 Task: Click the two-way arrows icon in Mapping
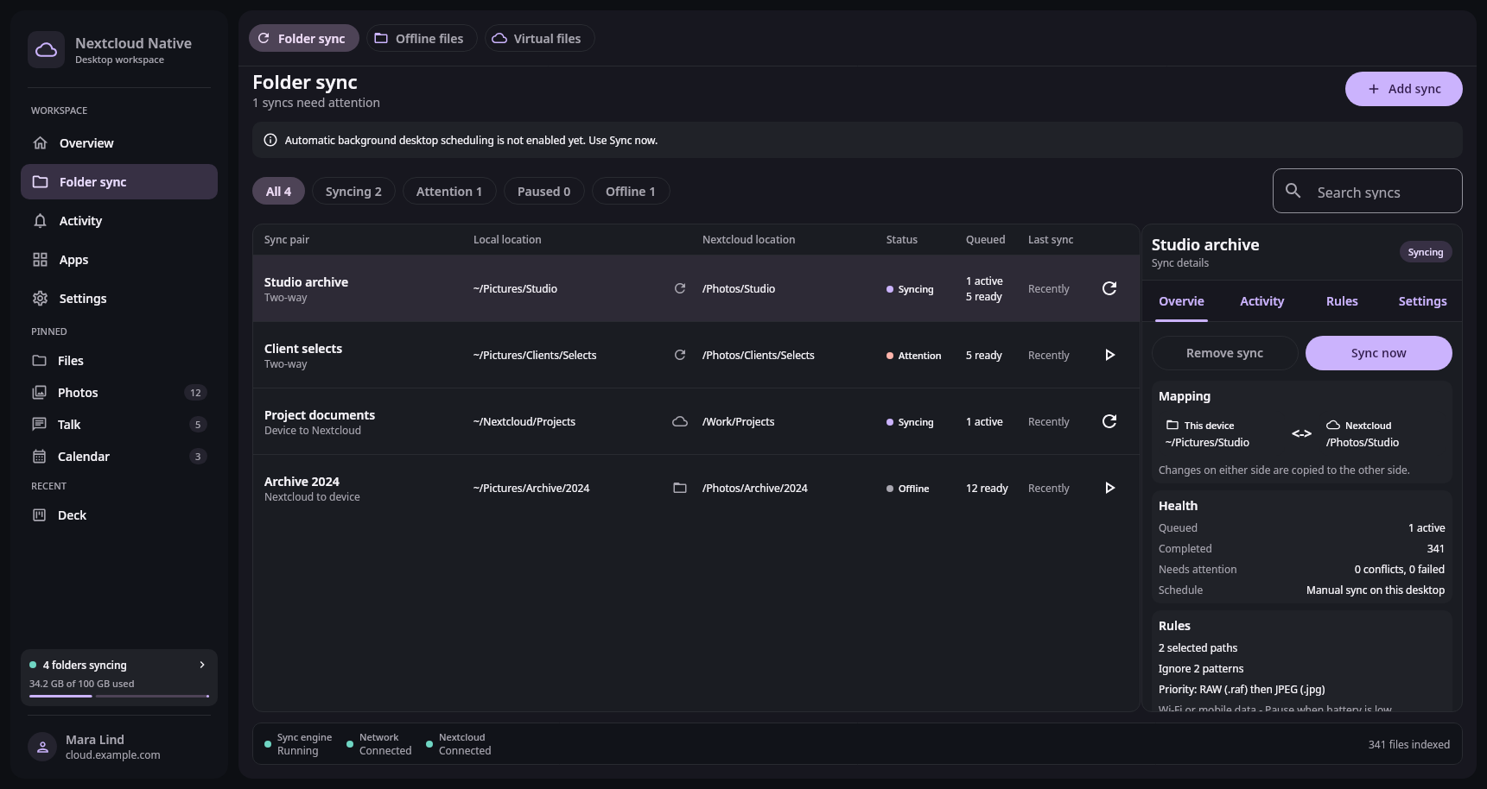pyautogui.click(x=1301, y=433)
